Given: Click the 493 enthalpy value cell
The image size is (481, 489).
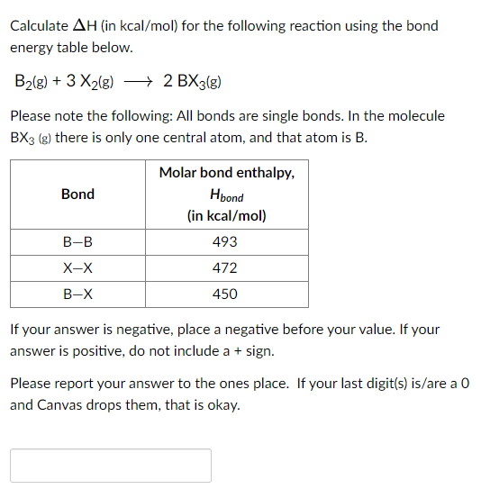Looking at the screenshot, I should [x=227, y=242].
